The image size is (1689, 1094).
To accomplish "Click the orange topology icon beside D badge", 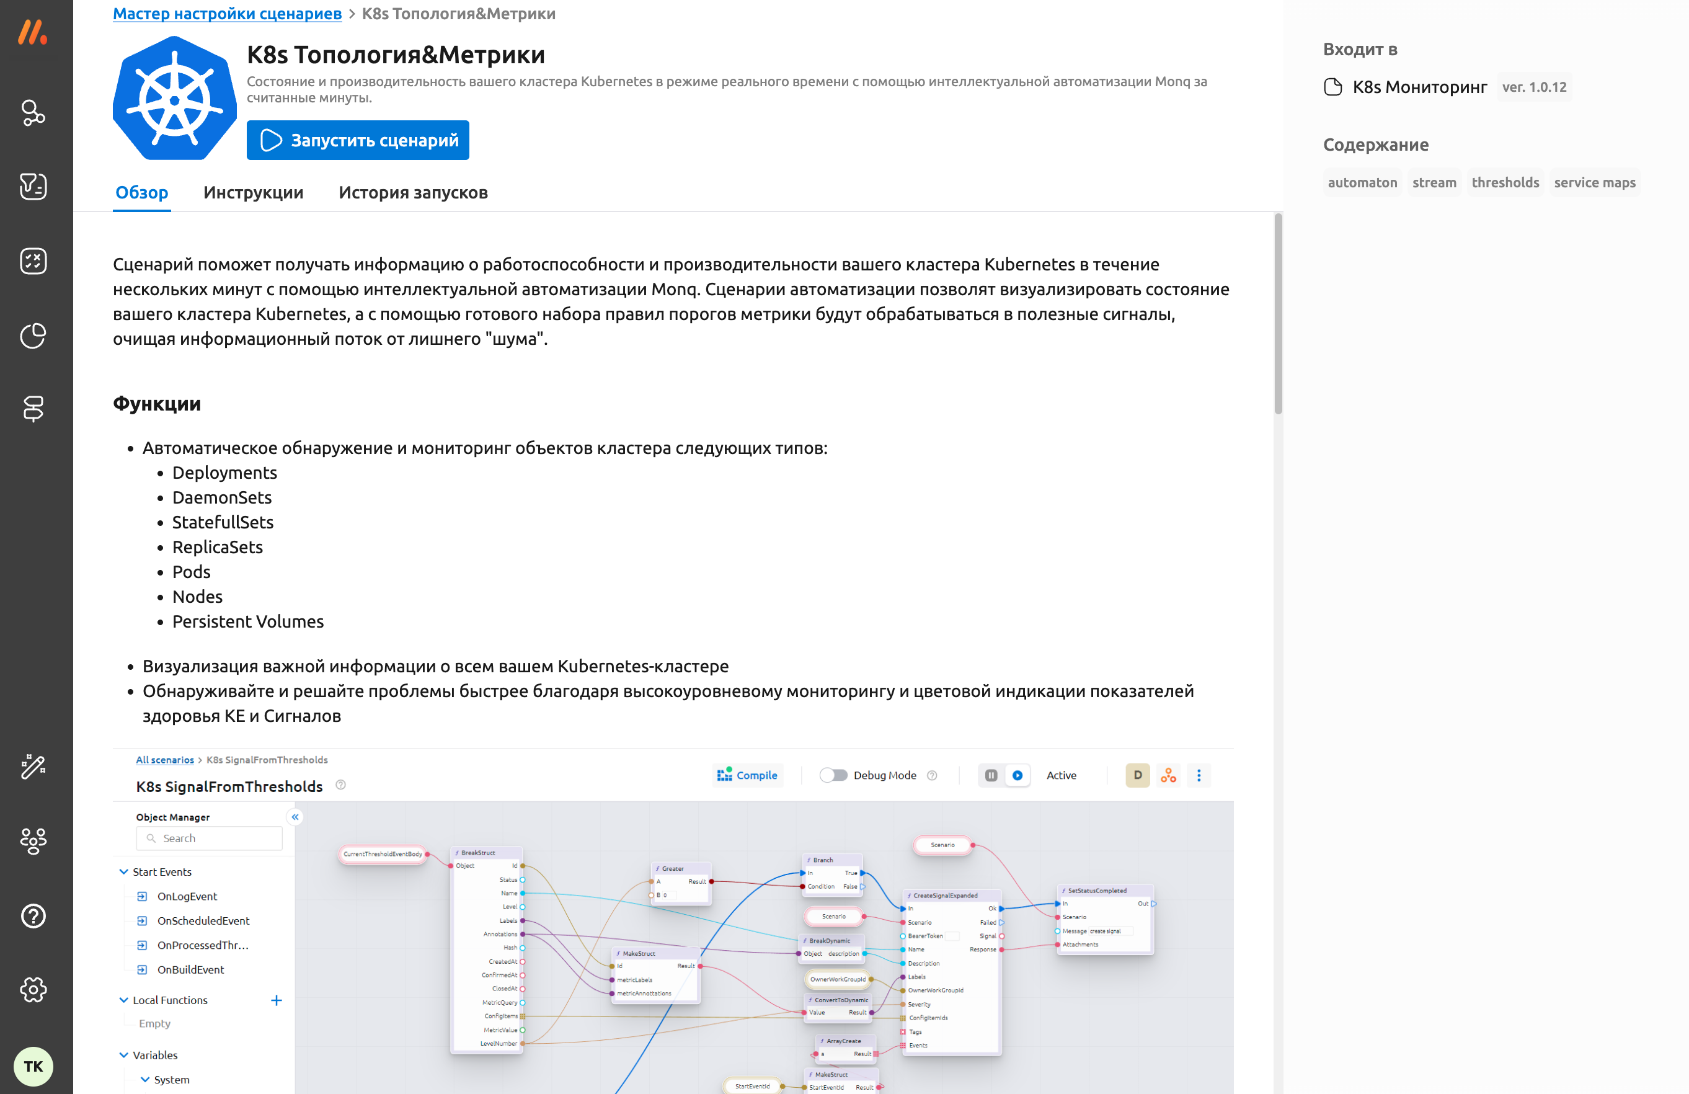I will tap(1168, 775).
